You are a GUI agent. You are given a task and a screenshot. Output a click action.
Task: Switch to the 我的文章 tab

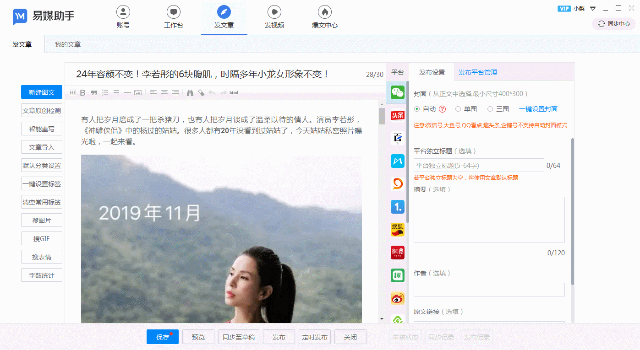(x=68, y=44)
